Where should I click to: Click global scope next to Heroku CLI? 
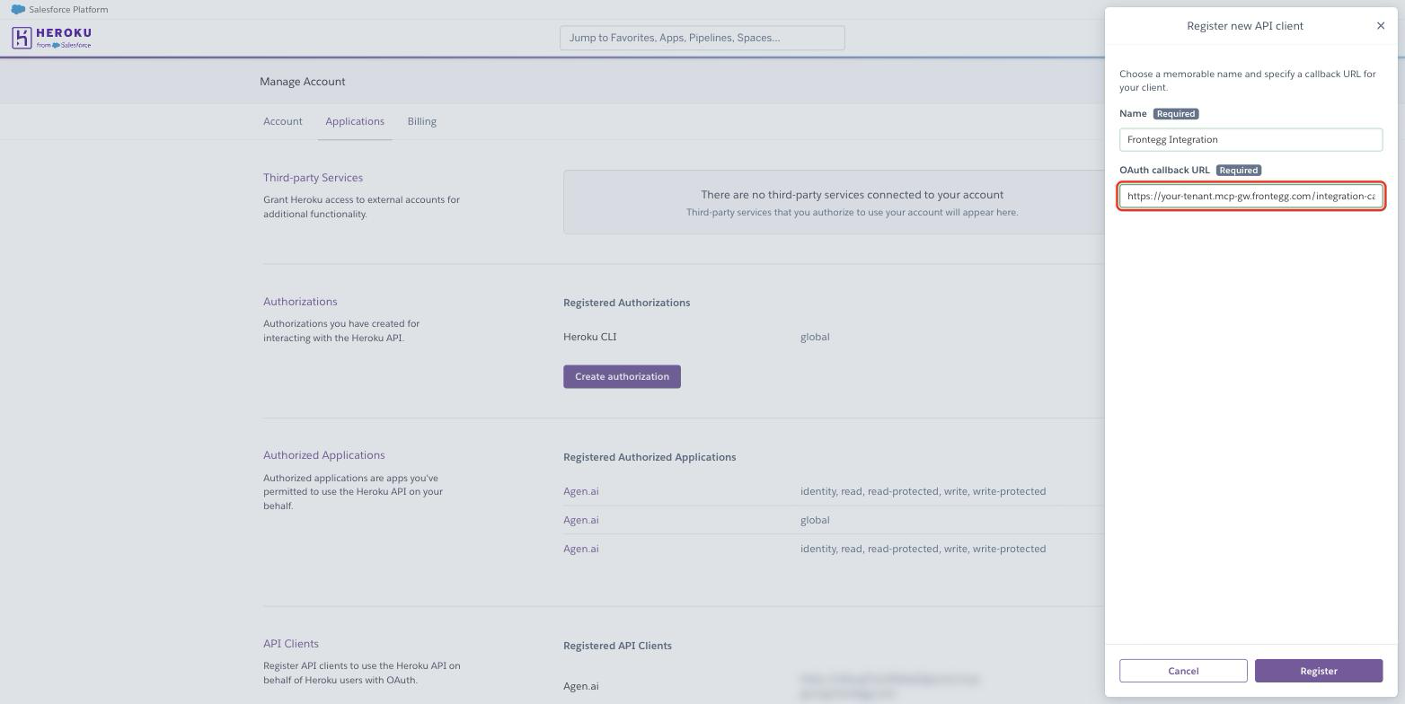pyautogui.click(x=815, y=337)
